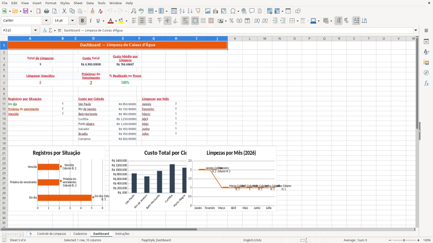Cut the selection with the scissors icon

pyautogui.click(x=64, y=11)
